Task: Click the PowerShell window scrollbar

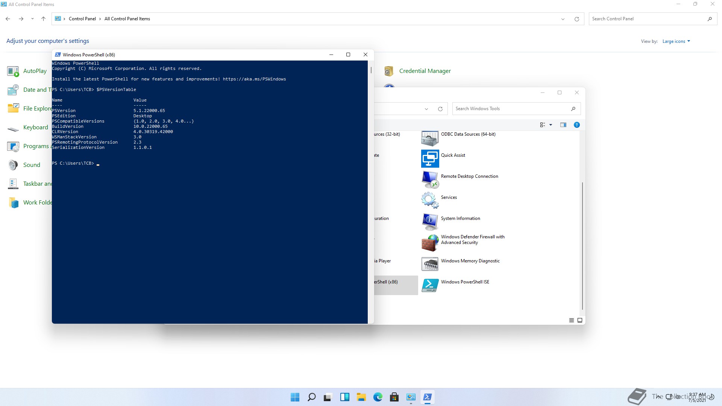Action: pyautogui.click(x=371, y=70)
